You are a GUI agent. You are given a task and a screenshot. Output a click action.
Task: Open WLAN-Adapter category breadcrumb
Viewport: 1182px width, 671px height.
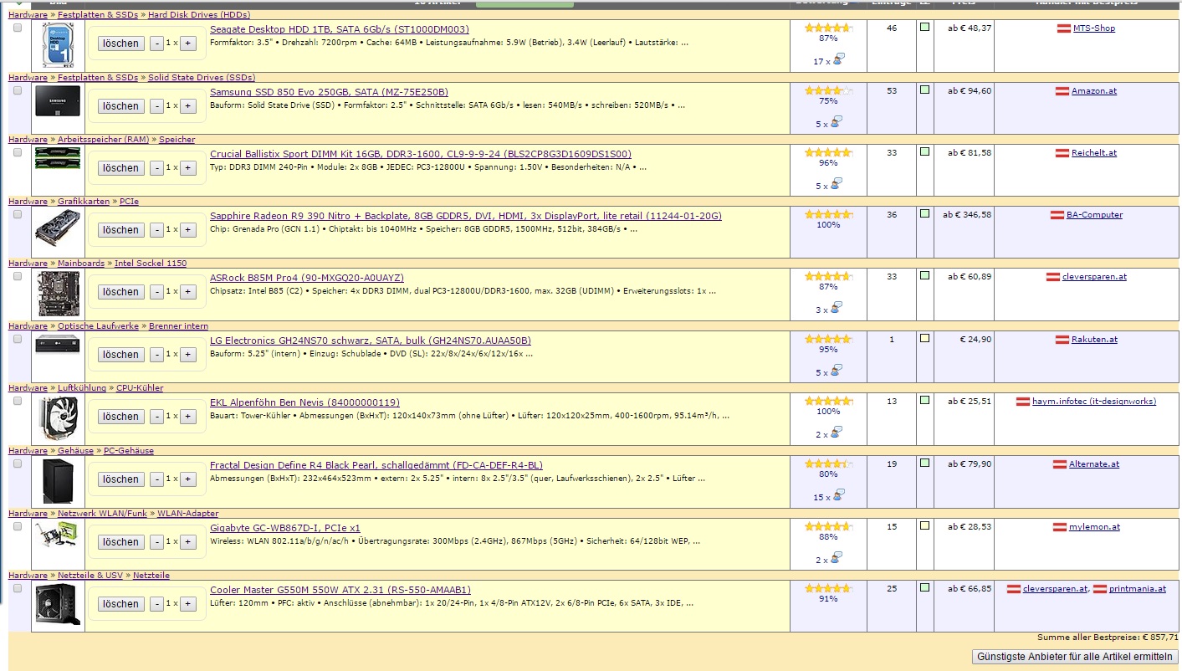(x=188, y=513)
